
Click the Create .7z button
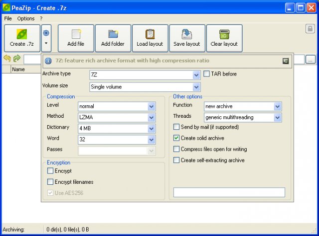point(22,38)
